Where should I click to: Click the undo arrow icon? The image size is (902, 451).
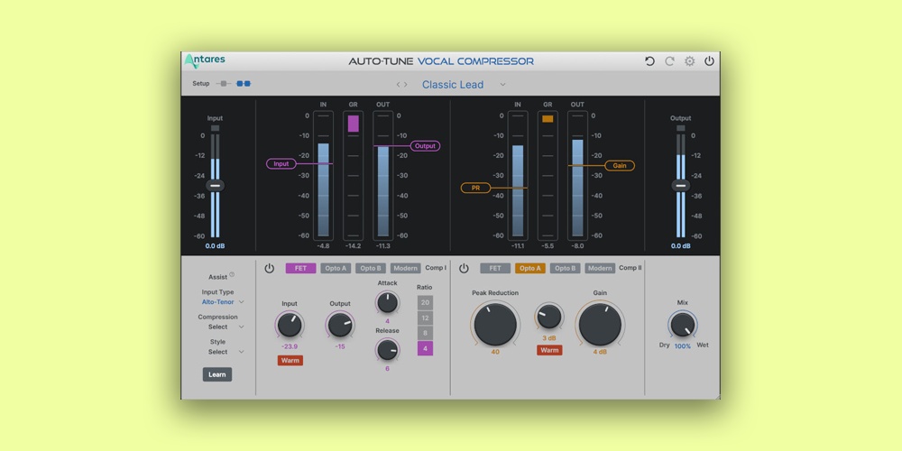pyautogui.click(x=649, y=61)
